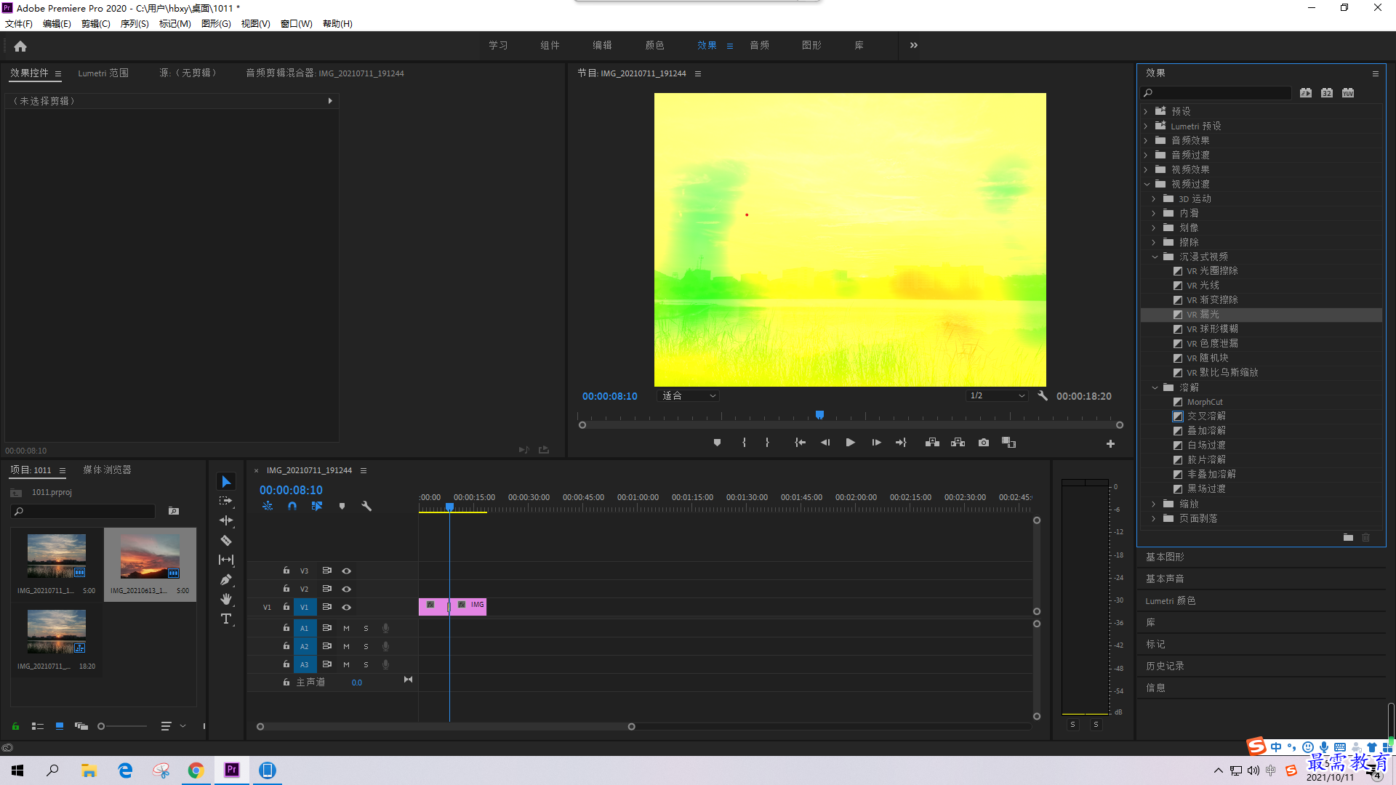Toggle linked selection in timeline
The height and width of the screenshot is (785, 1396).
316,506
